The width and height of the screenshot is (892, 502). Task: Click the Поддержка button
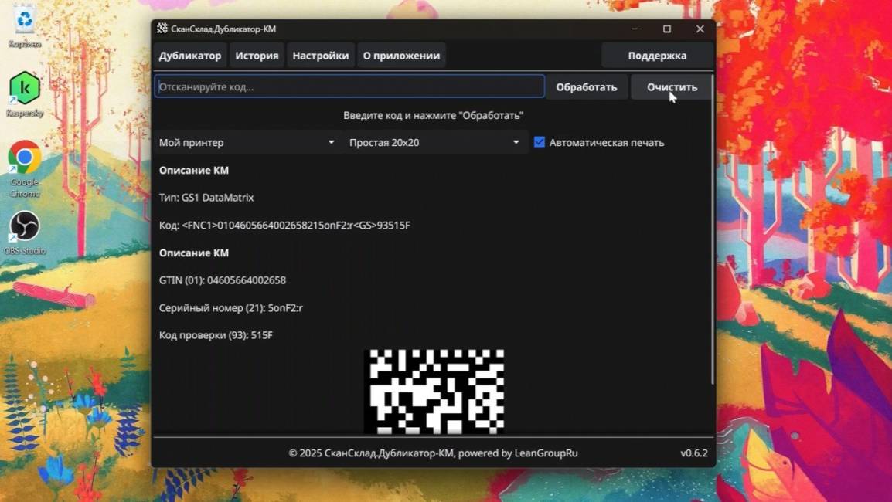[x=657, y=56]
